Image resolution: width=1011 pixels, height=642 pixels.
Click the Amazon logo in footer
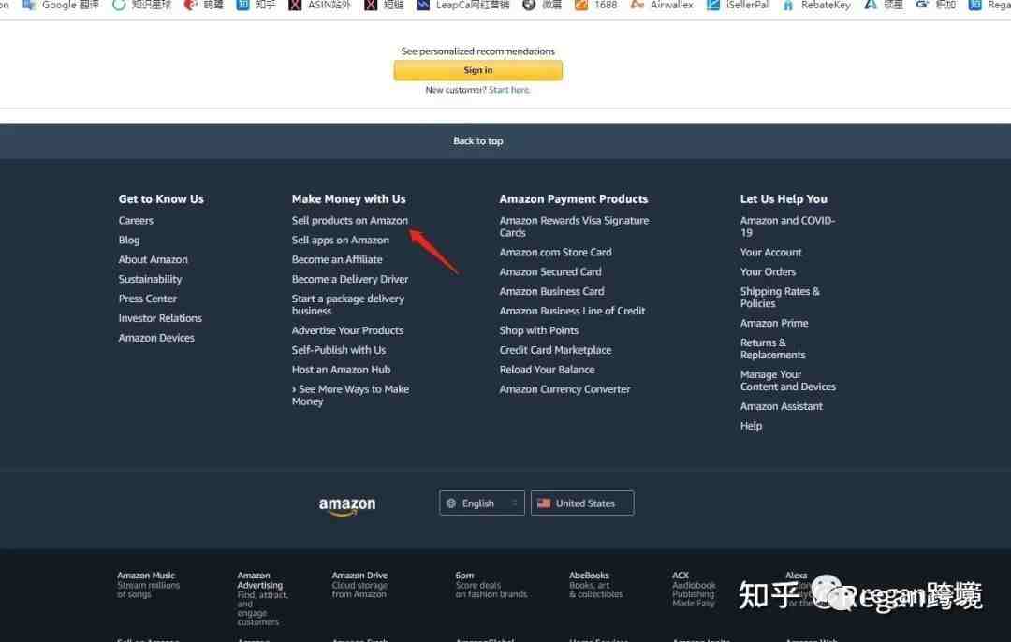347,506
